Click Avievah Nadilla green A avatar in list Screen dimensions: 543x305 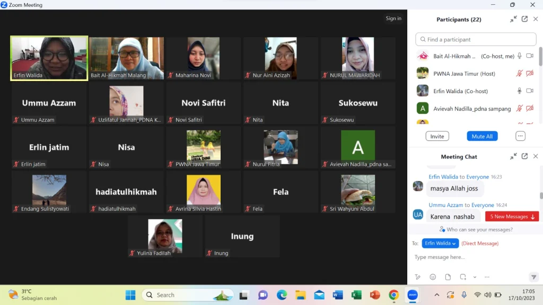[423, 108]
